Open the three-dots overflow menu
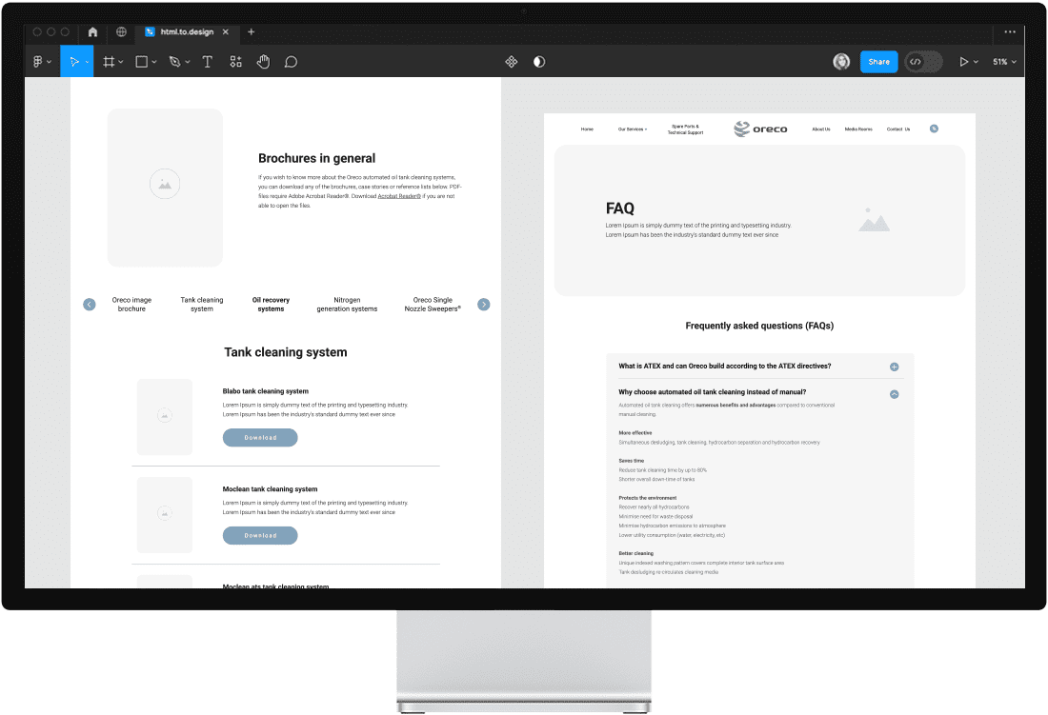1048x715 pixels. point(1010,31)
